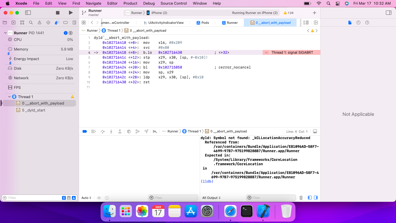Open the Debug View Hierarchy icon
Image resolution: width=396 pixels, height=223 pixels.
(x=129, y=132)
